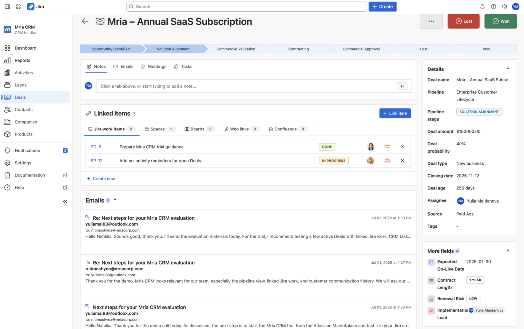This screenshot has width=524, height=329.
Task: Select the Spaces linked items tab
Action: 160,129
